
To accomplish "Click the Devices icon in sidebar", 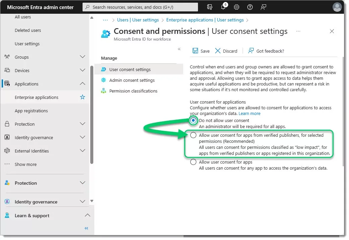I will point(7,70).
